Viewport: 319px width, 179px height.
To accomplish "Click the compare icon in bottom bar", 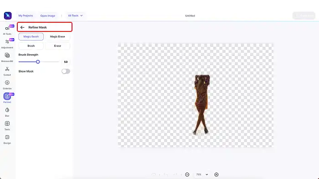I will (x=154, y=174).
